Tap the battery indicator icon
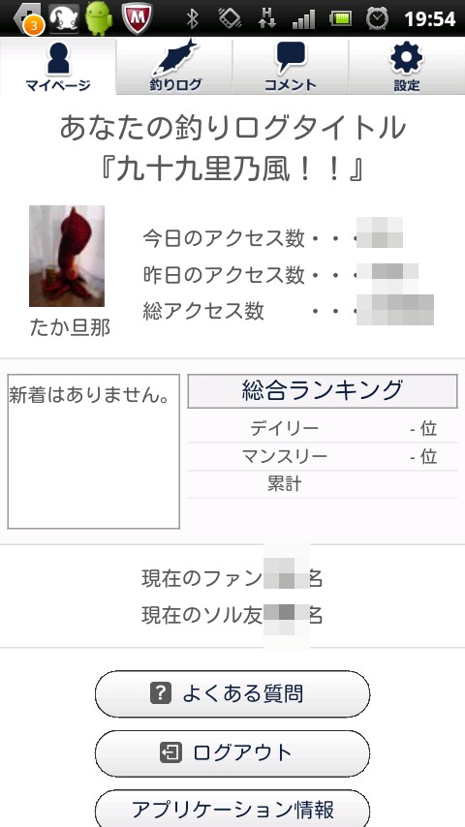The width and height of the screenshot is (465, 827). (x=340, y=19)
